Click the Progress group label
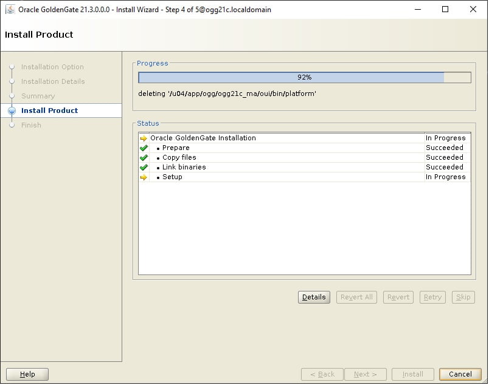The image size is (489, 385). coord(153,63)
